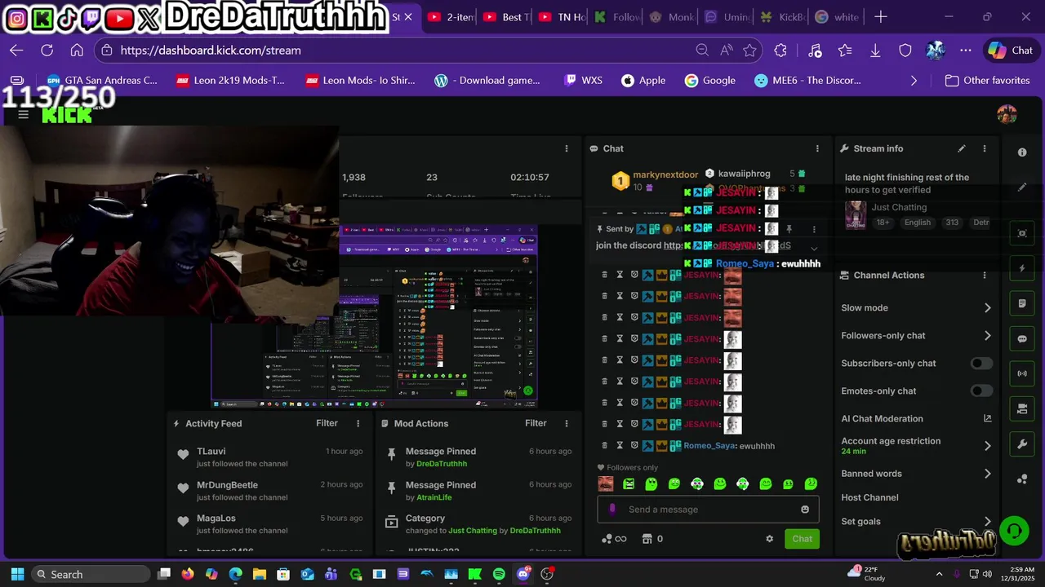
Task: Open the Stream info three-dot menu
Action: pos(985,148)
